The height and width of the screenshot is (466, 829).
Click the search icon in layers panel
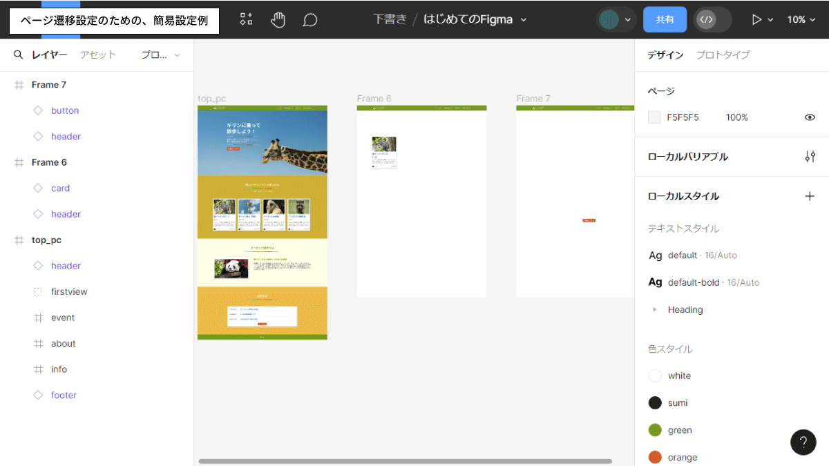click(x=19, y=55)
